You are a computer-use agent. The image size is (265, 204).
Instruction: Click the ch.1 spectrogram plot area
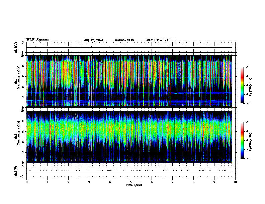coord(129,81)
